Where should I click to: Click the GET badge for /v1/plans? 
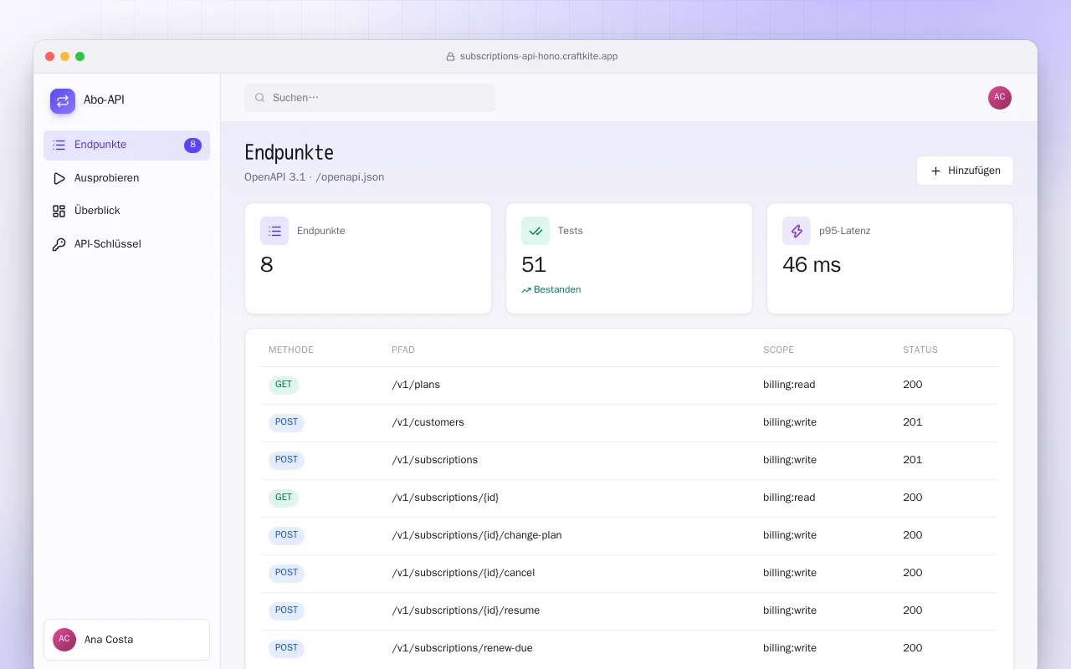(284, 385)
